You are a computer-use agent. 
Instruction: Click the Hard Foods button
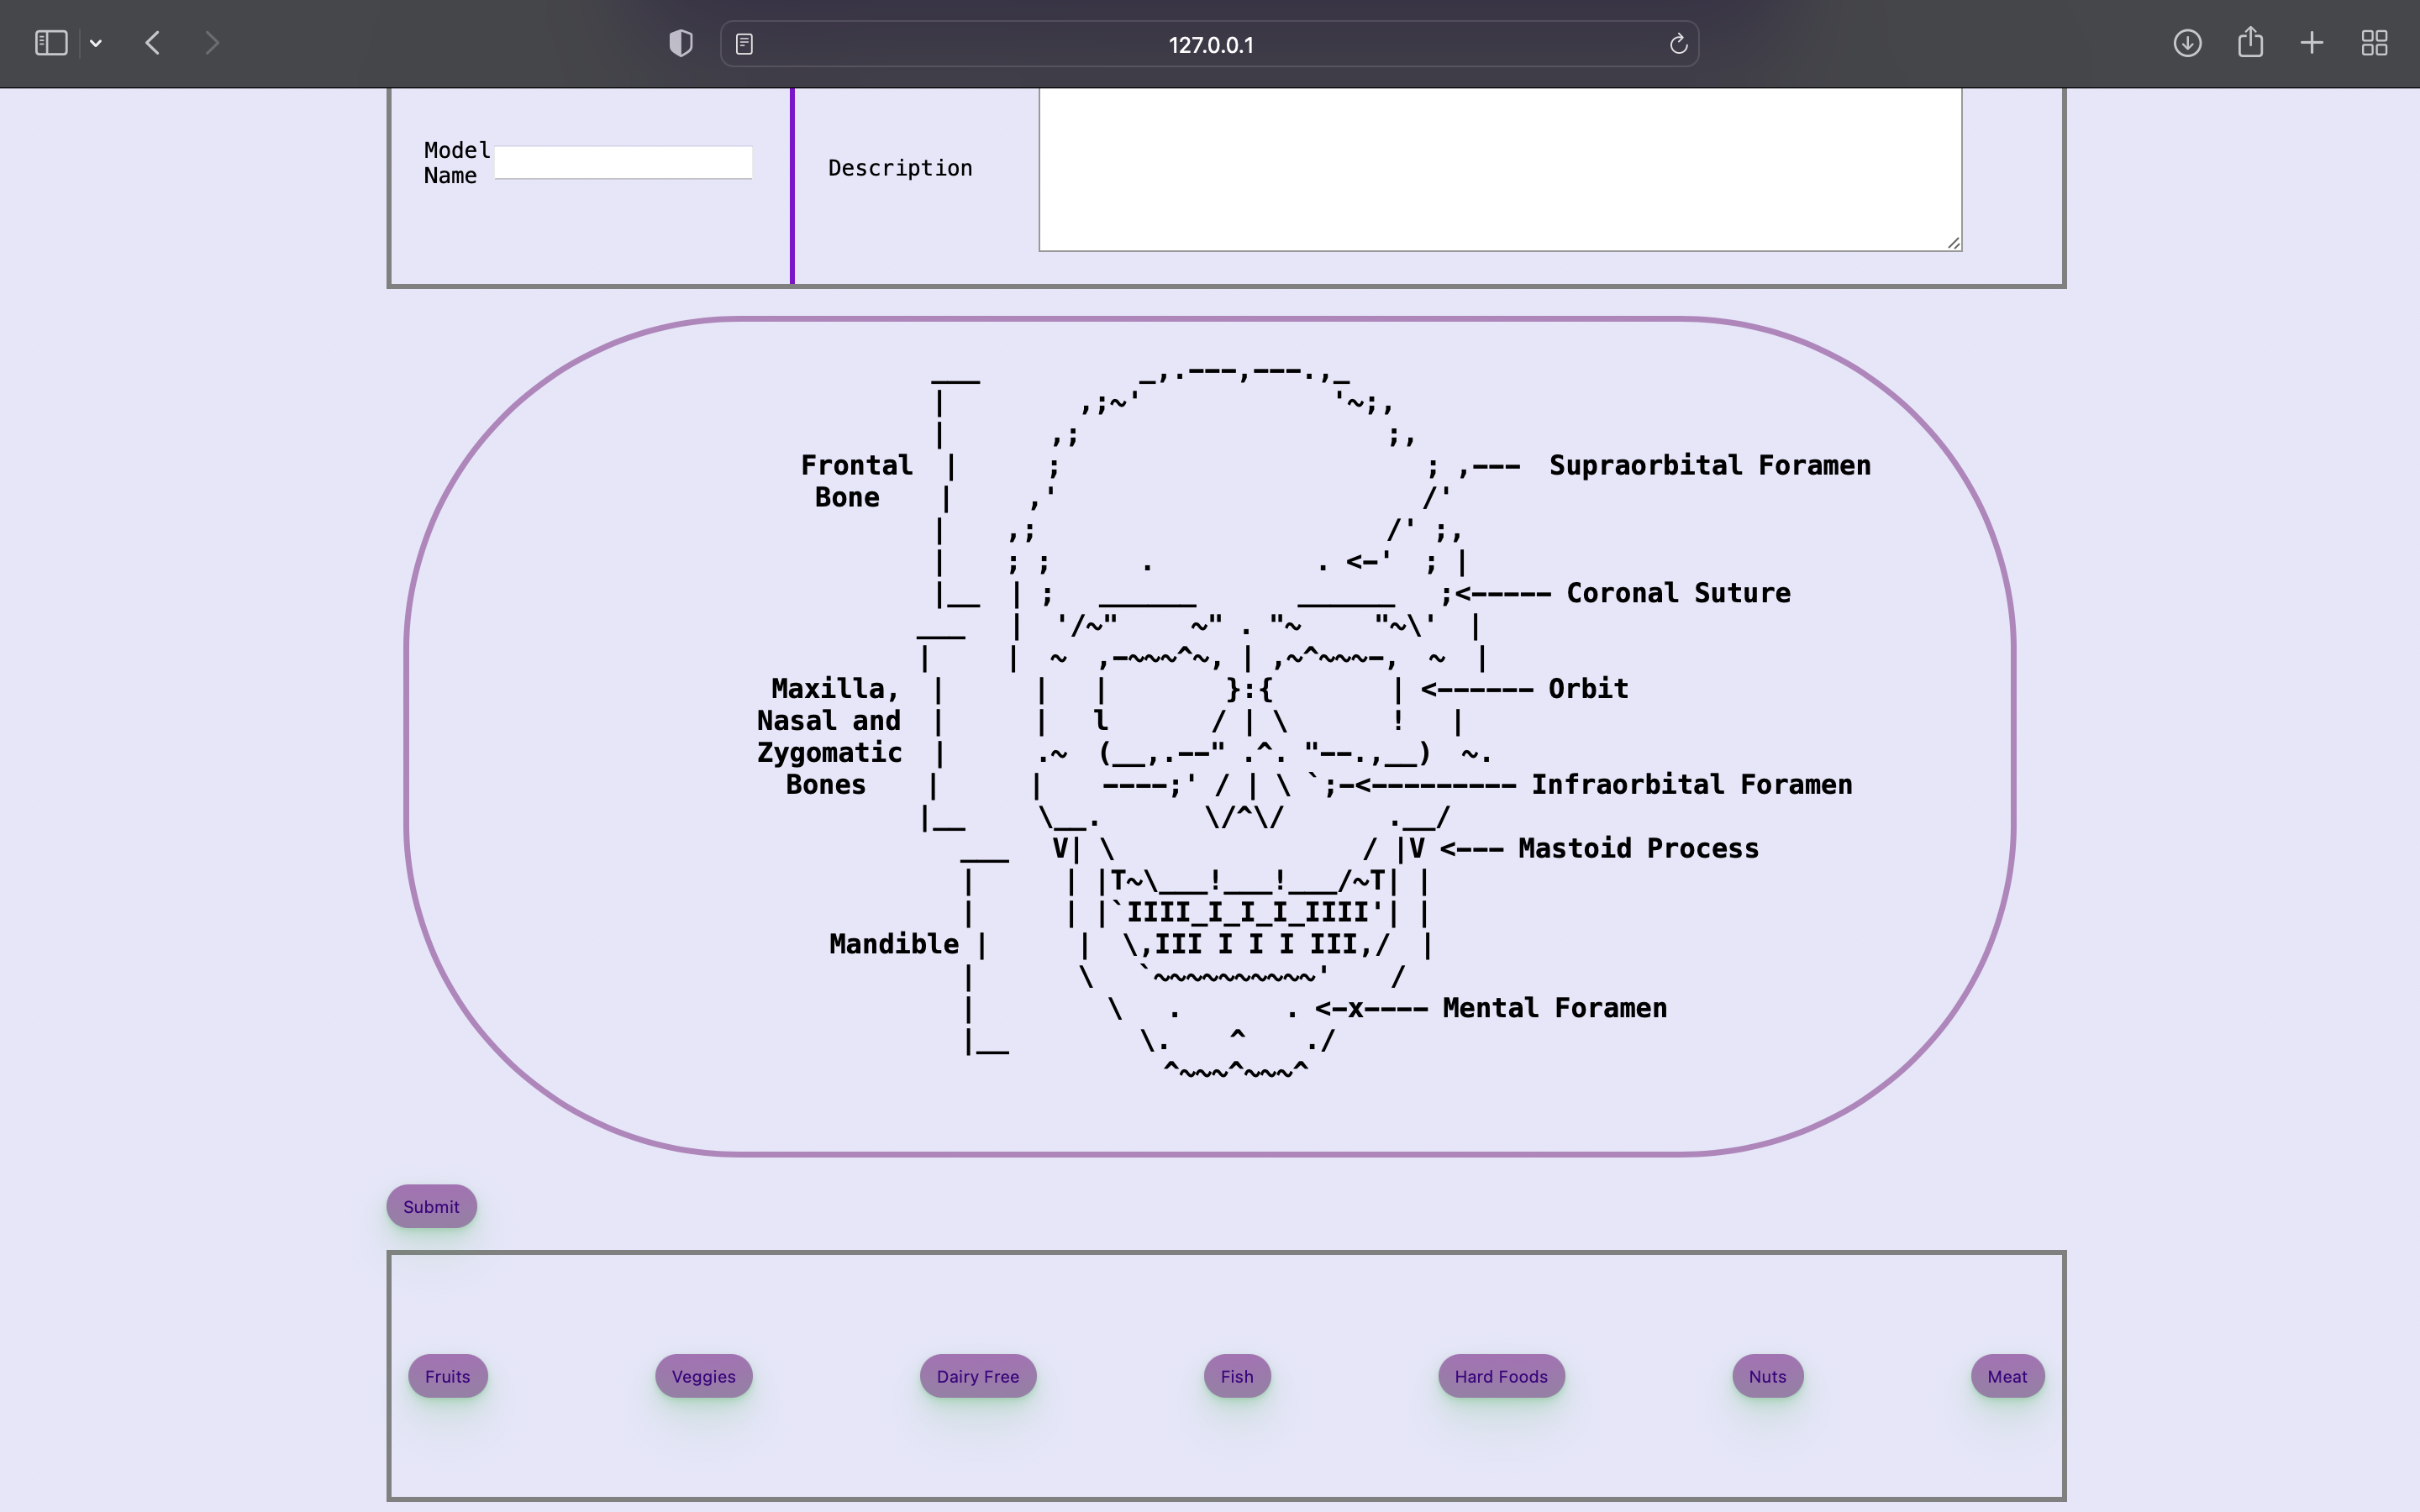[1500, 1376]
